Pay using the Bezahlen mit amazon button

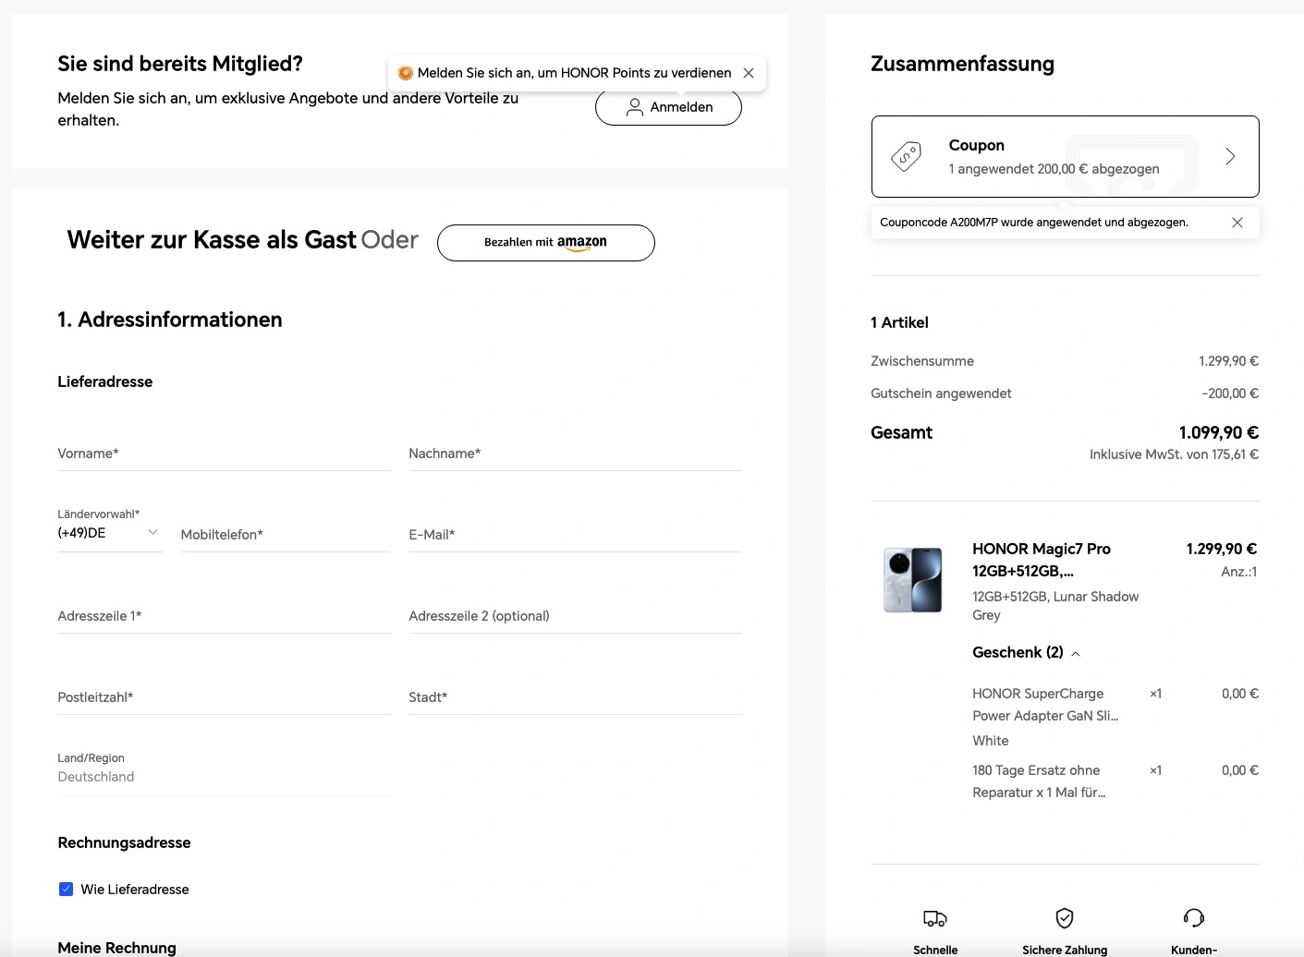(x=546, y=243)
